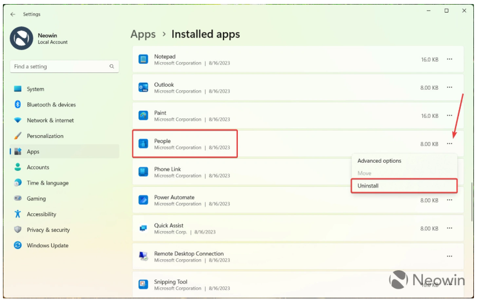
Task: Click Outlook's 8.00 KB size value
Action: [429, 88]
